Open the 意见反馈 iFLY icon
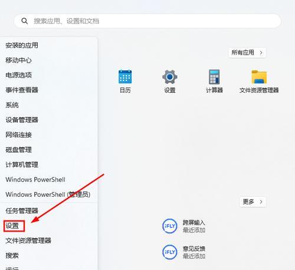This screenshot has width=295, height=270. tap(170, 252)
